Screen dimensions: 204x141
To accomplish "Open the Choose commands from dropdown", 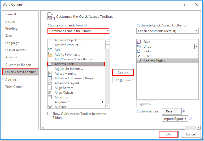I will click(79, 31).
